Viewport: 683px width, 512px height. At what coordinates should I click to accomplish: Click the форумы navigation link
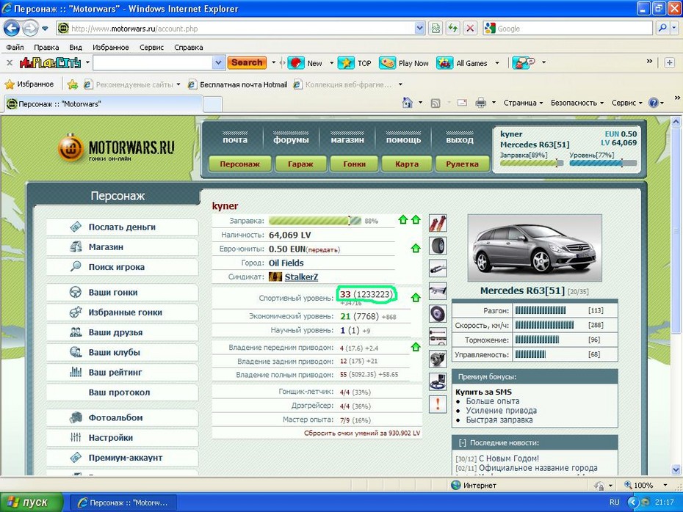[291, 139]
